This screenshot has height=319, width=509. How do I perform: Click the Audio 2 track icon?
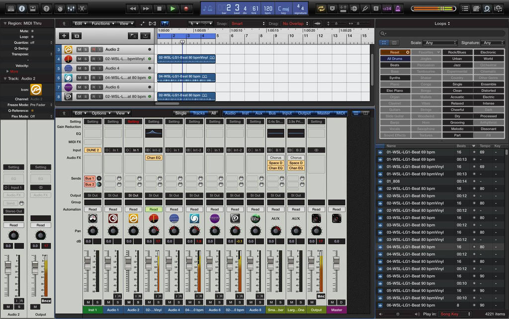68,49
